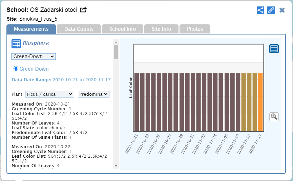The height and width of the screenshot is (181, 293).
Task: Open school page via external link icon
Action: [x=83, y=10]
